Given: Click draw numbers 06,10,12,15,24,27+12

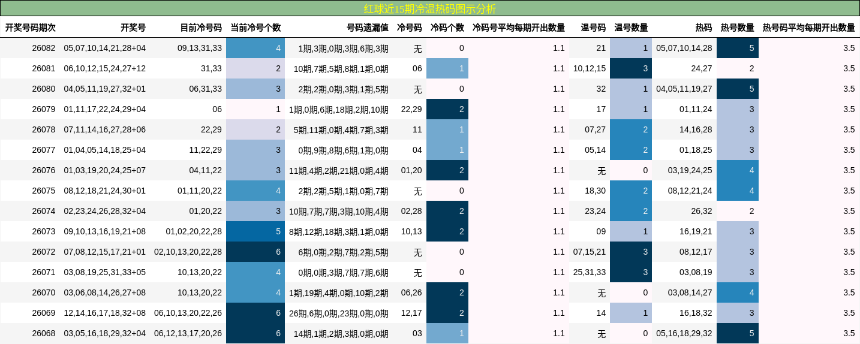Looking at the screenshot, I should tap(105, 68).
